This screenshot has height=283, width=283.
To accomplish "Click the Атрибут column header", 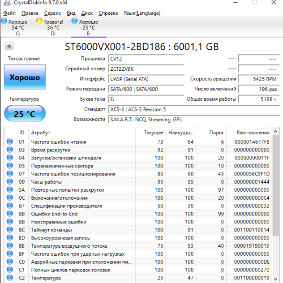I will (x=41, y=133).
